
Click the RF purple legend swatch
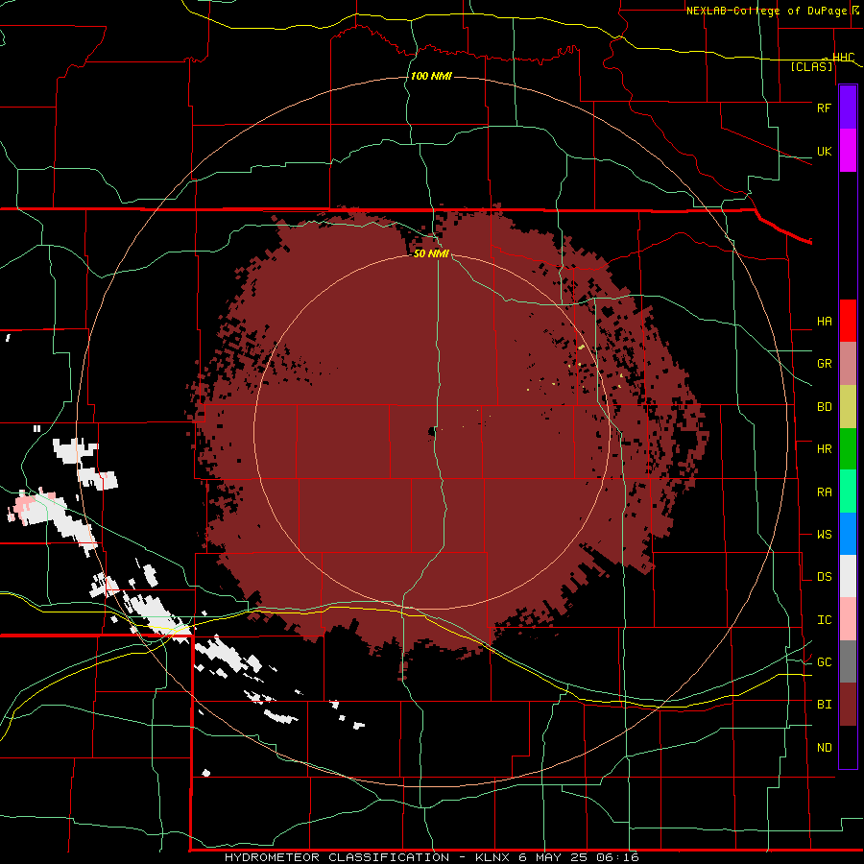[x=848, y=108]
